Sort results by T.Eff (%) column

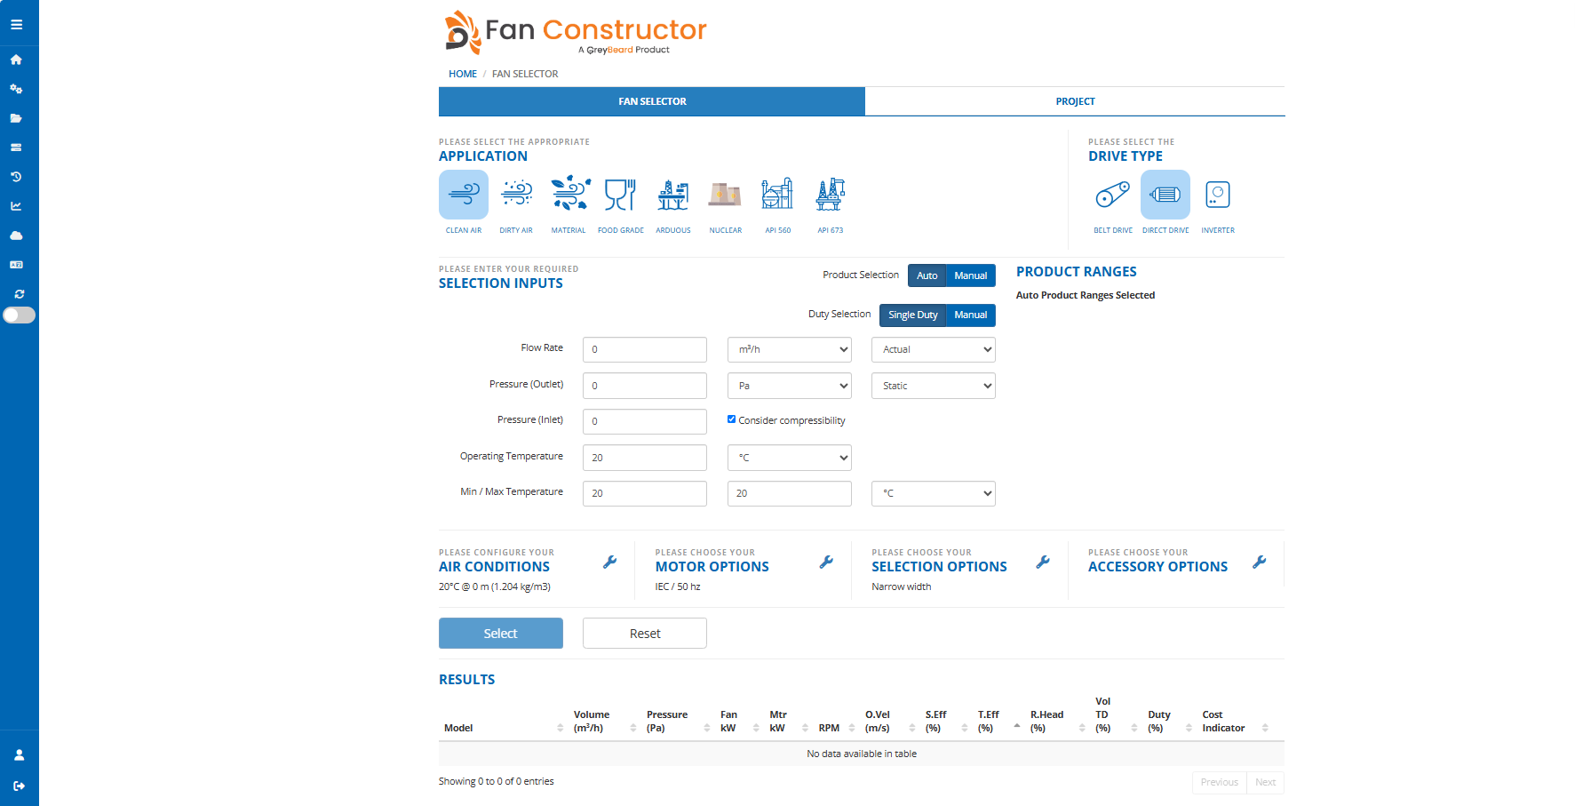[998, 721]
